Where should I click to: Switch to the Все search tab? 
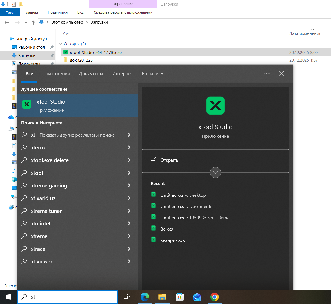click(29, 74)
